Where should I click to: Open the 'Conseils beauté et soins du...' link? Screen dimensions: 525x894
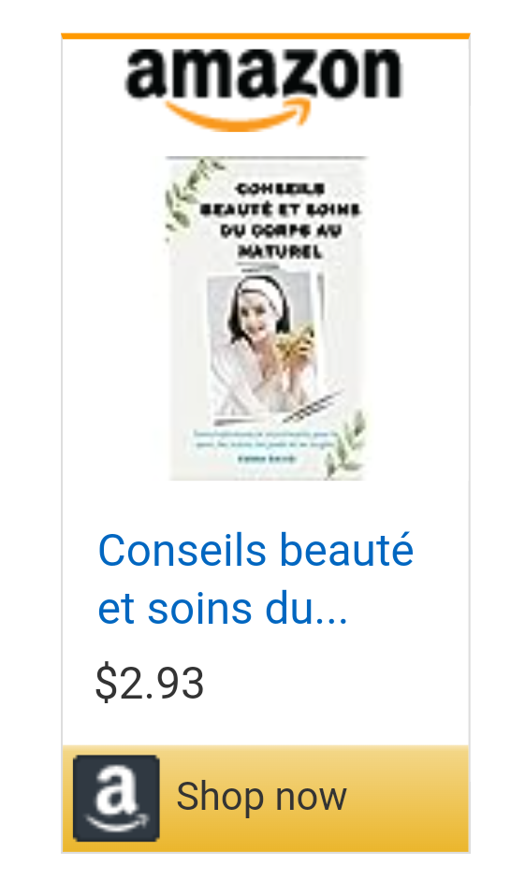(255, 579)
